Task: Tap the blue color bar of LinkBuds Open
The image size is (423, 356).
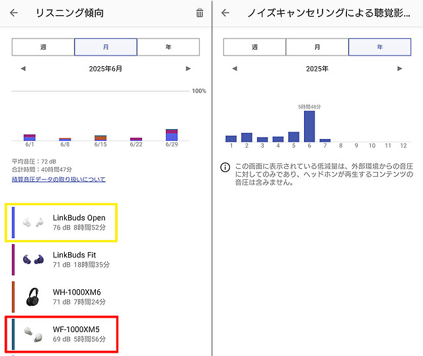Action: click(x=13, y=222)
